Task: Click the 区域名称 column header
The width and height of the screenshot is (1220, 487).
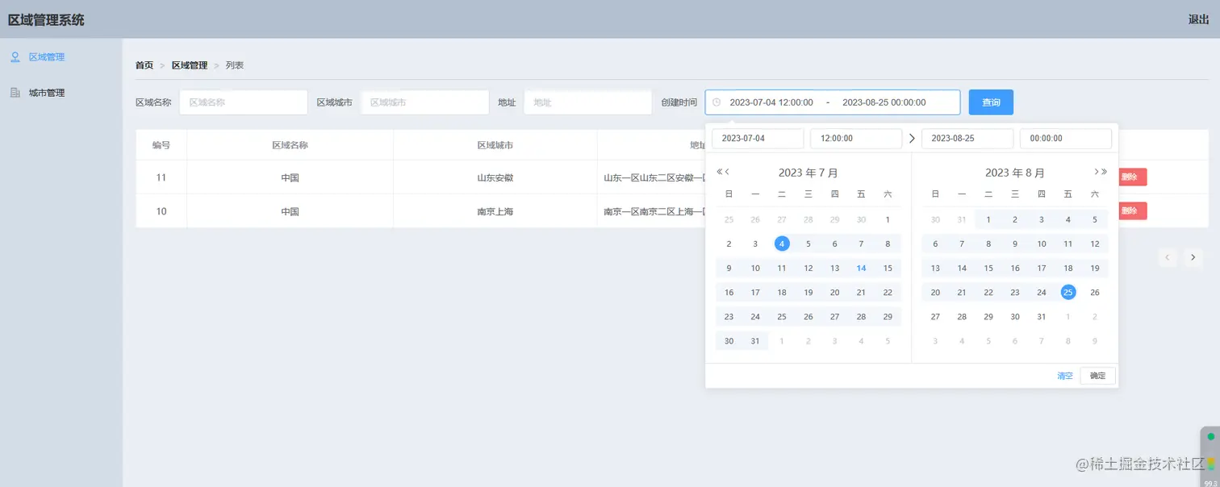Action: click(290, 145)
